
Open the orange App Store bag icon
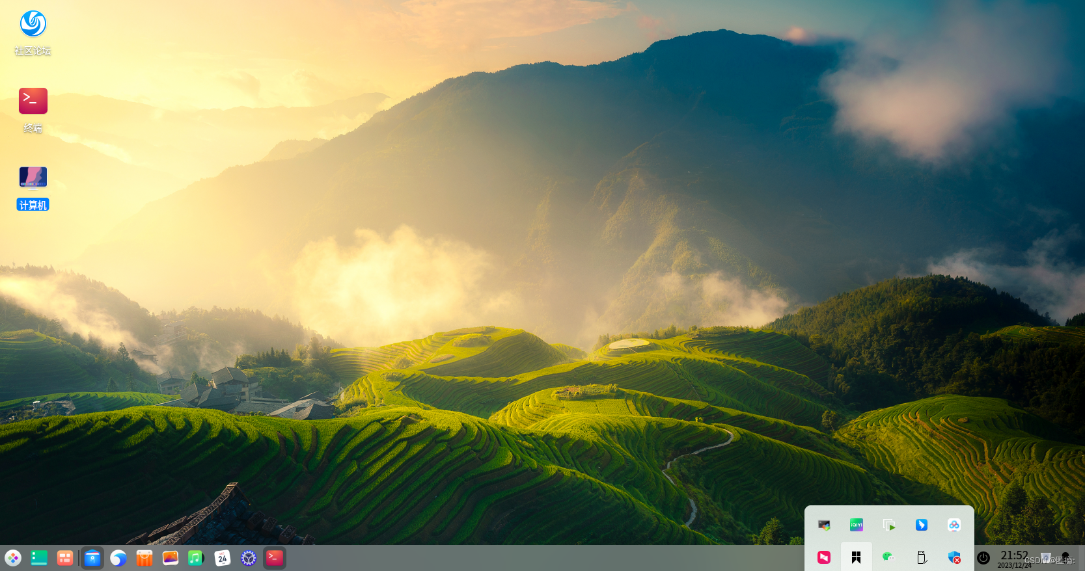click(144, 558)
